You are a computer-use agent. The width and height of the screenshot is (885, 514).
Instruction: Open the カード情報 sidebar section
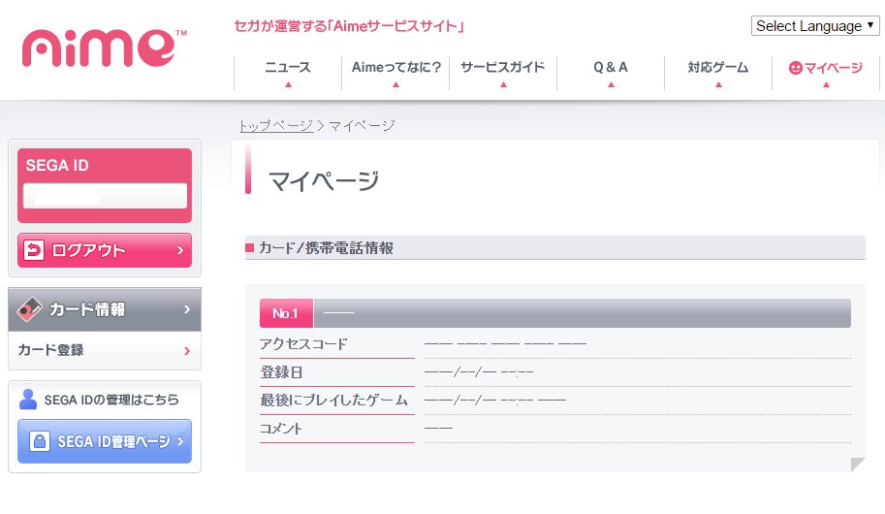pos(105,309)
